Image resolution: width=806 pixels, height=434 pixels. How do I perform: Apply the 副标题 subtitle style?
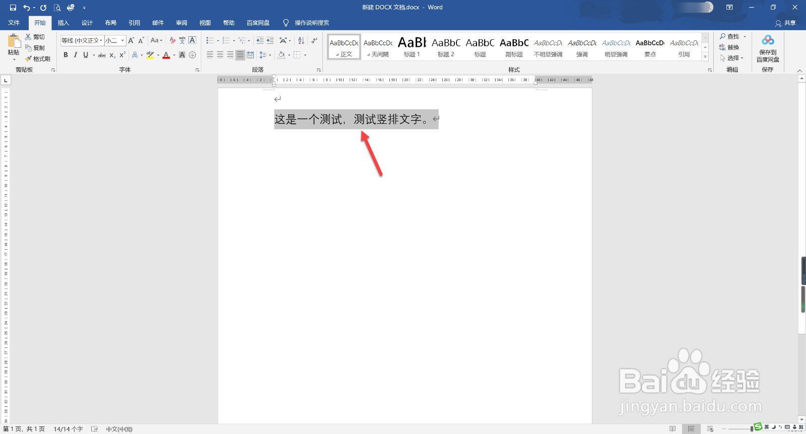(514, 47)
